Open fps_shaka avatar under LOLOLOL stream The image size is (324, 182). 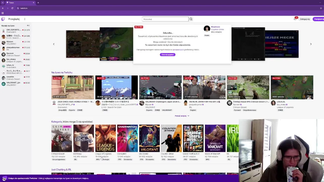coord(273,103)
